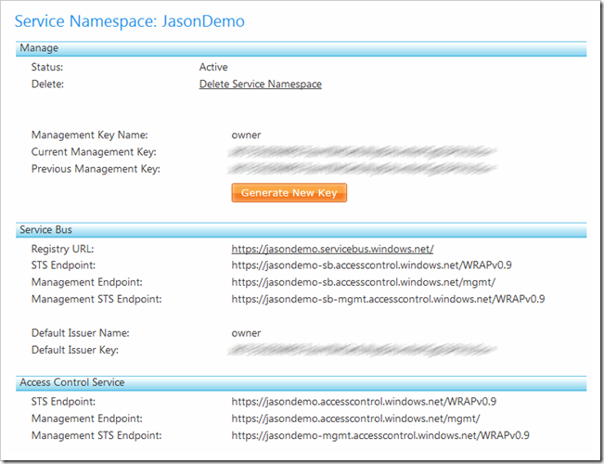
Task: Click the blurred Default Issuer Key value
Action: pos(362,350)
